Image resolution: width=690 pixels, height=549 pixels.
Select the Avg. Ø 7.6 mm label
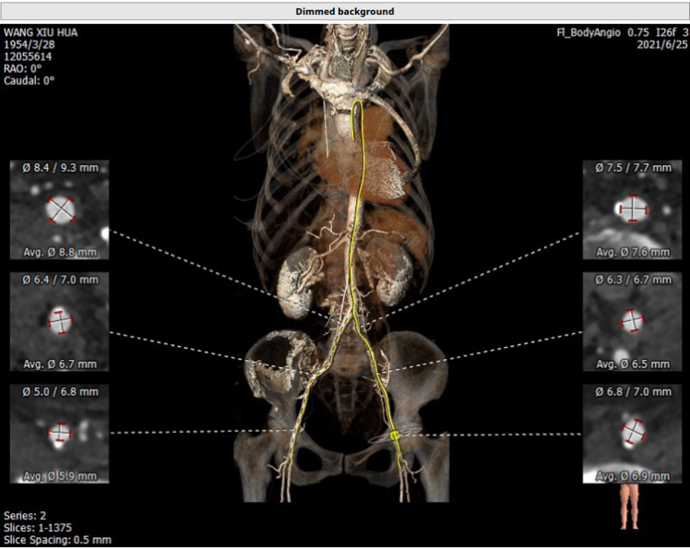coord(633,251)
